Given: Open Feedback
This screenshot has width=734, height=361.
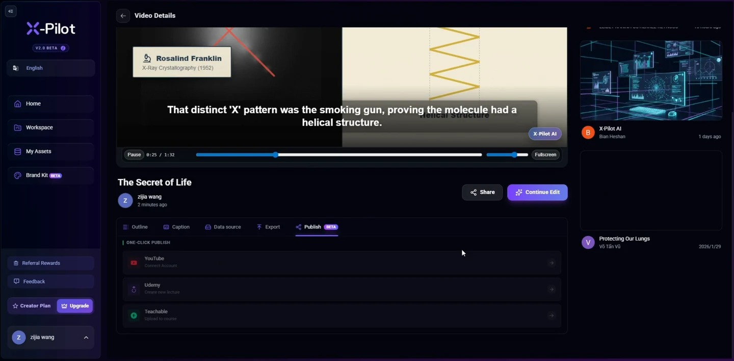Looking at the screenshot, I should [x=51, y=281].
